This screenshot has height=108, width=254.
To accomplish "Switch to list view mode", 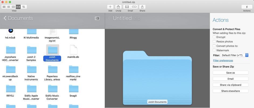I will tap(9, 7).
